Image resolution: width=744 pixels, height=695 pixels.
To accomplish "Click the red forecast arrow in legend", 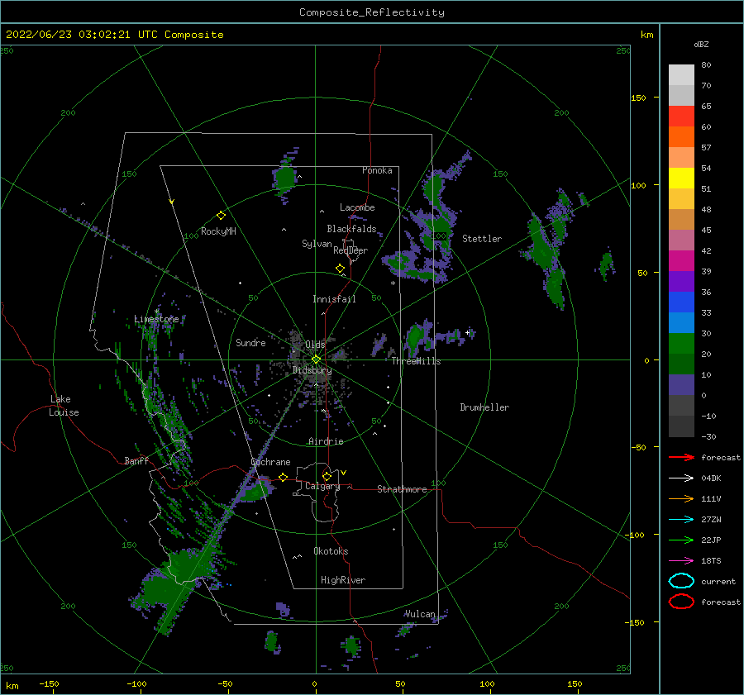I will coord(681,457).
